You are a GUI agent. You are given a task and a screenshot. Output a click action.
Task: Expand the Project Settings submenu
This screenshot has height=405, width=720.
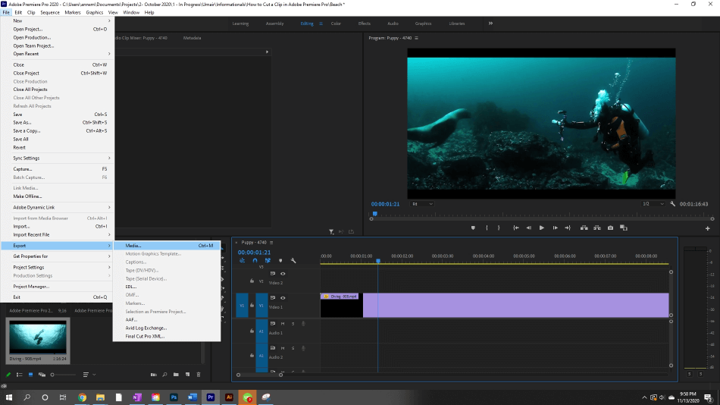click(58, 267)
